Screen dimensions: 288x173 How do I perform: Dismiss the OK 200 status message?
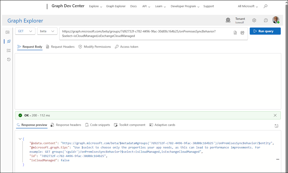pyautogui.click(x=275, y=115)
